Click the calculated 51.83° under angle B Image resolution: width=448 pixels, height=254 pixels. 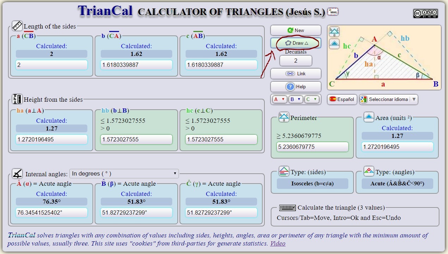[136, 202]
